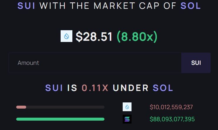This screenshot has width=218, height=130.
Task: Click the SUI word in the top heading
Action: 26,6
